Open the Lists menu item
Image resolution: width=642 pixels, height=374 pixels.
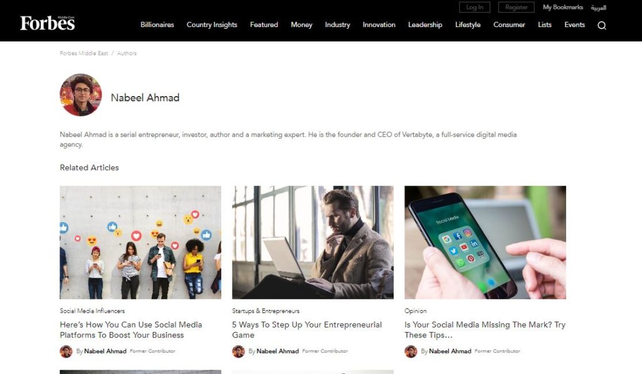(545, 24)
